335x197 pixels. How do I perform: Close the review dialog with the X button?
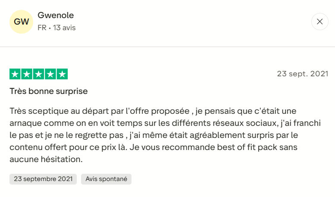coord(319,22)
